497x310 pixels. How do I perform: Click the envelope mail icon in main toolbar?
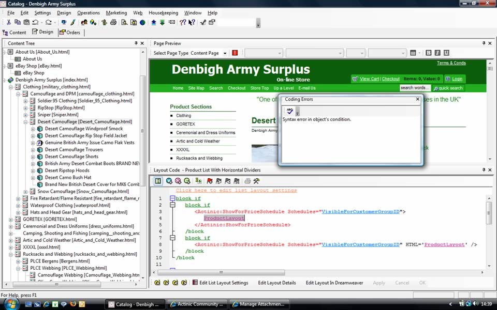pyautogui.click(x=171, y=22)
